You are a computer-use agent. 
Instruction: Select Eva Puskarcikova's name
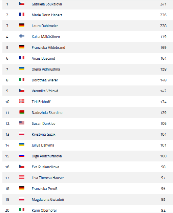[x=45, y=167]
